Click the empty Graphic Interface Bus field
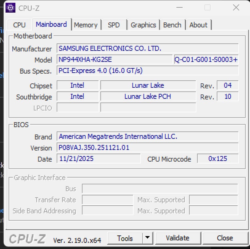 click(160, 189)
